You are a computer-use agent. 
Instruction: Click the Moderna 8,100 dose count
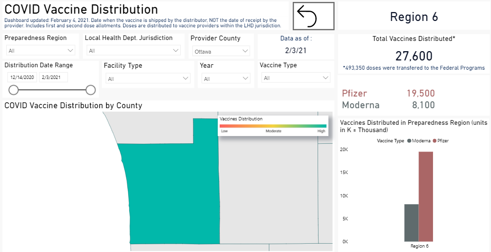coord(423,105)
